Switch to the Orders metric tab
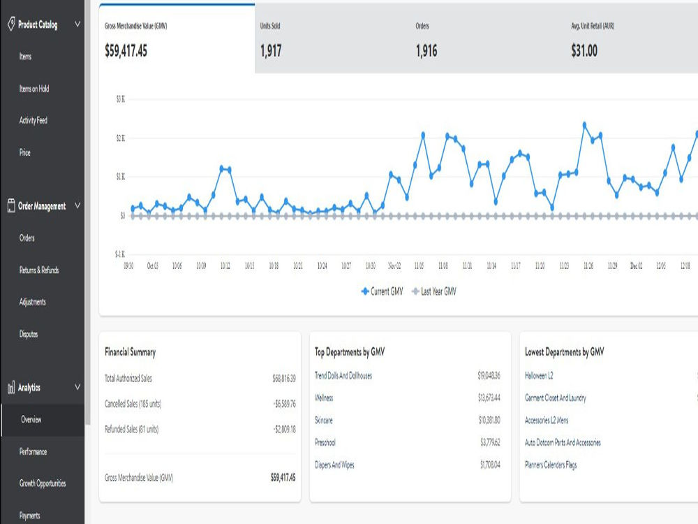 point(488,38)
